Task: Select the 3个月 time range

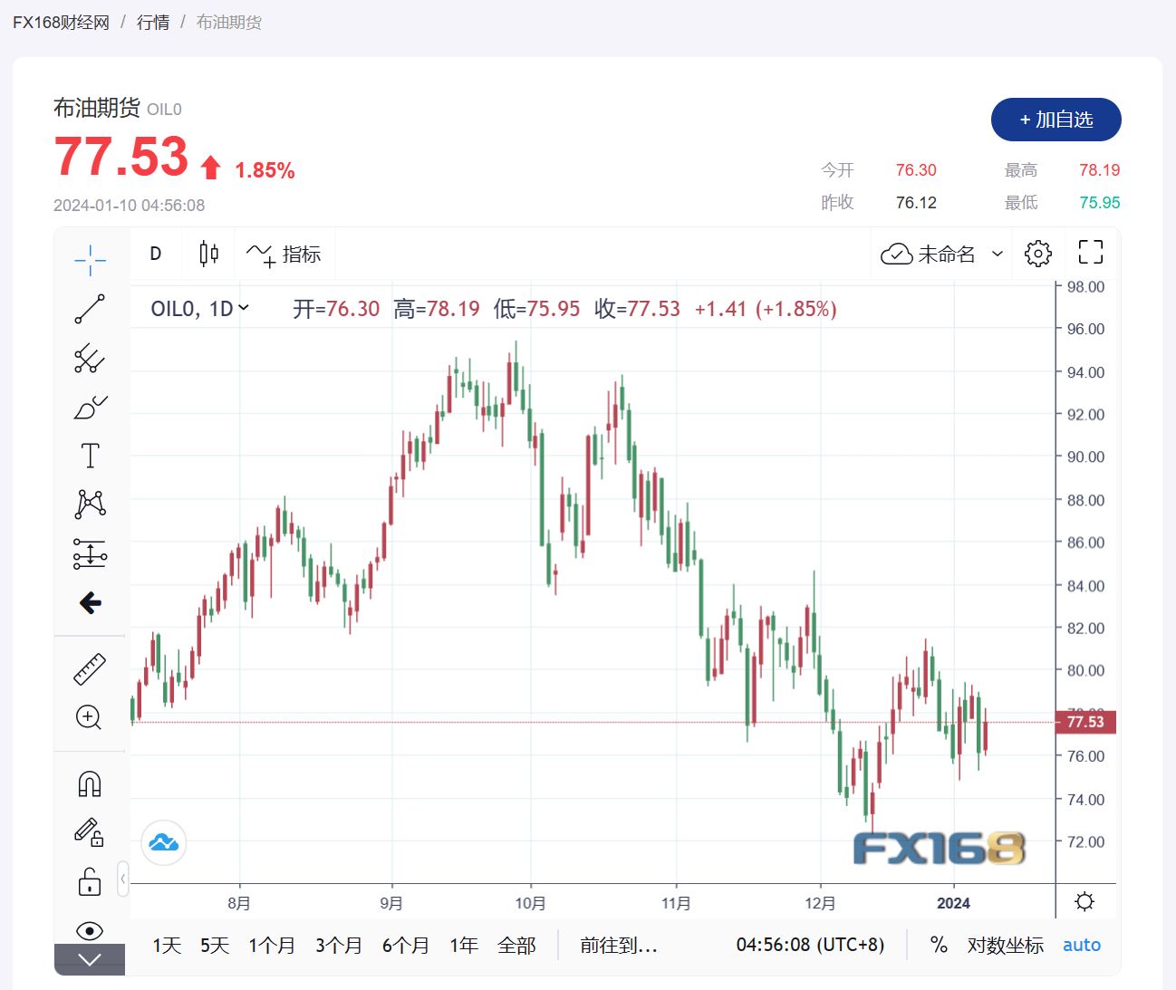Action: (338, 946)
